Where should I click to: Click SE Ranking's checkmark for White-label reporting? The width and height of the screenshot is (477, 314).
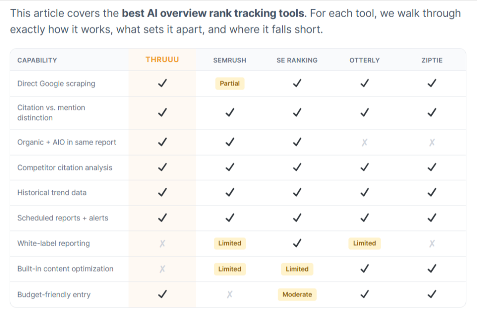[x=297, y=243]
